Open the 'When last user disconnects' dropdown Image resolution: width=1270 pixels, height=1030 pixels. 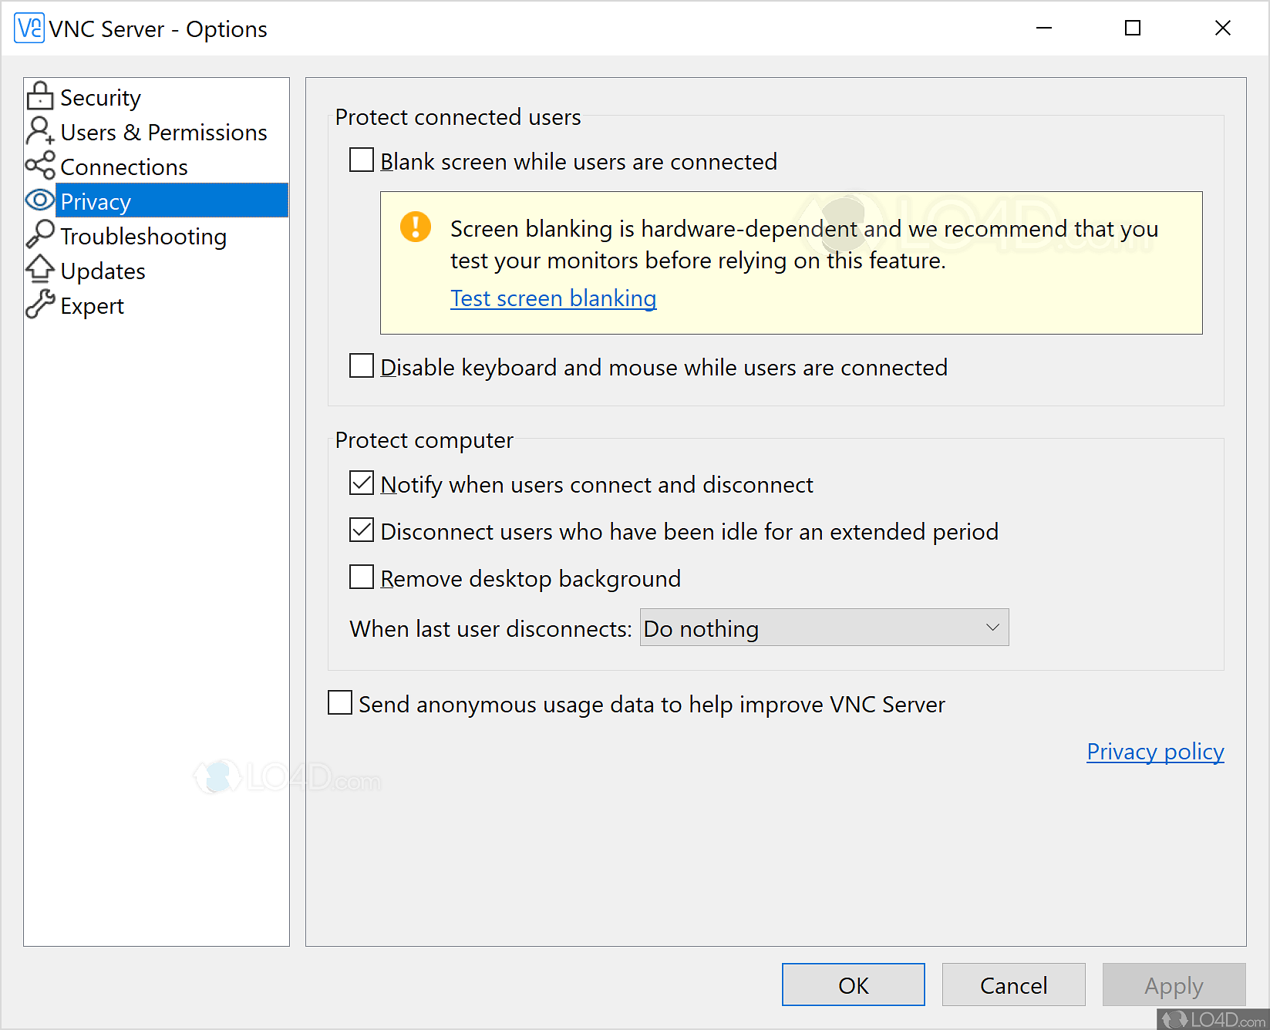coord(824,628)
